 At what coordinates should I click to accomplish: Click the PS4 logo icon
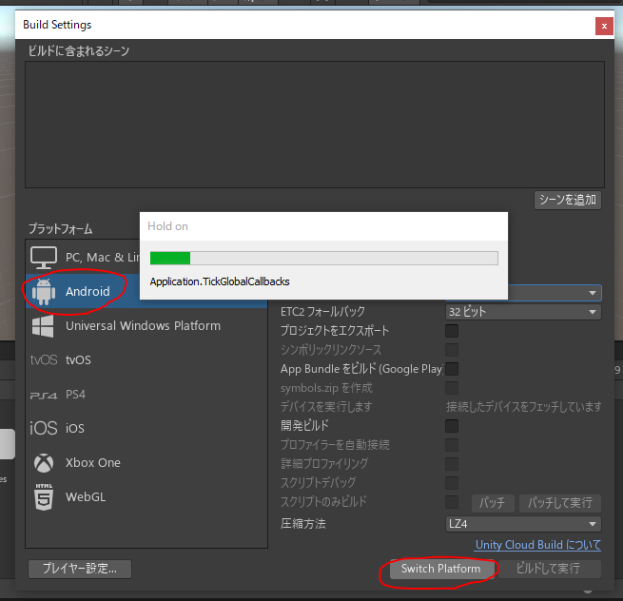click(x=44, y=396)
